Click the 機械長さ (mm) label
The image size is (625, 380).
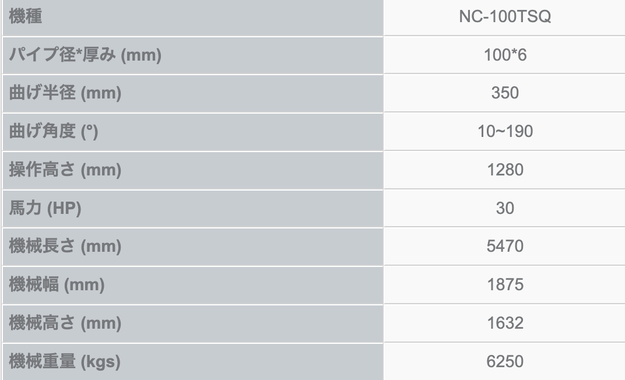[65, 247]
